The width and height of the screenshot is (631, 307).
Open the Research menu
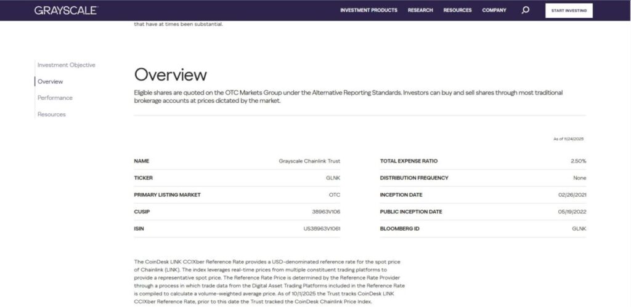coord(420,10)
